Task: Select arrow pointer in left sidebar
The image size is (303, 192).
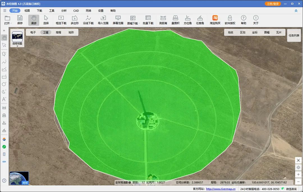Action: tap(4, 45)
